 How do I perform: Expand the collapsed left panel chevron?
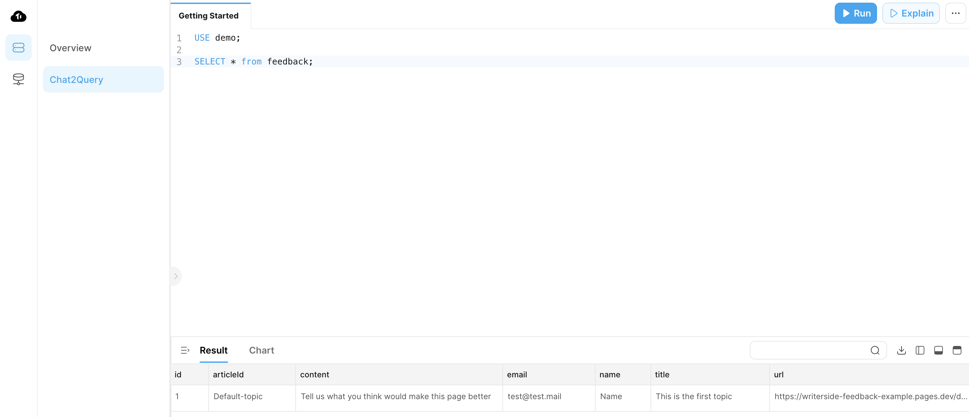click(175, 276)
